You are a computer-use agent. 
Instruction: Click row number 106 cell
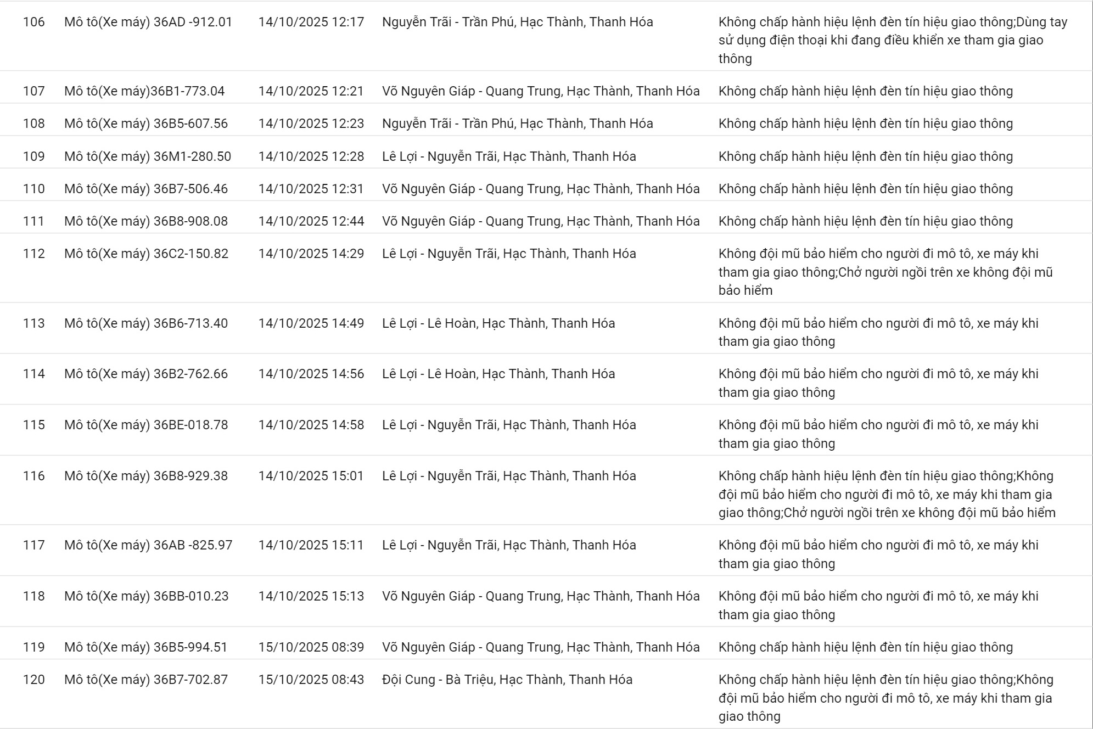(33, 23)
